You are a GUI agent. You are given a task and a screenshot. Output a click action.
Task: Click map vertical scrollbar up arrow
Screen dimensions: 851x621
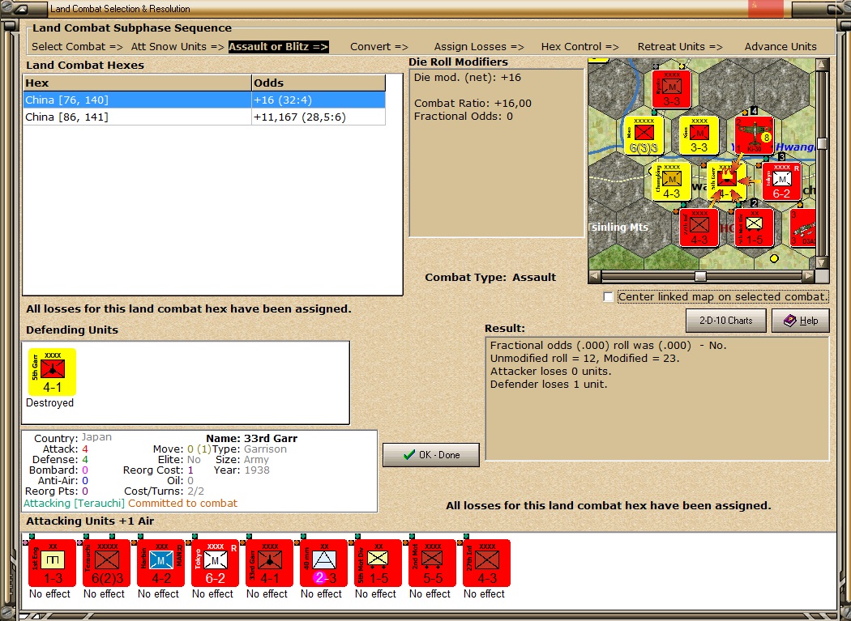pyautogui.click(x=822, y=65)
